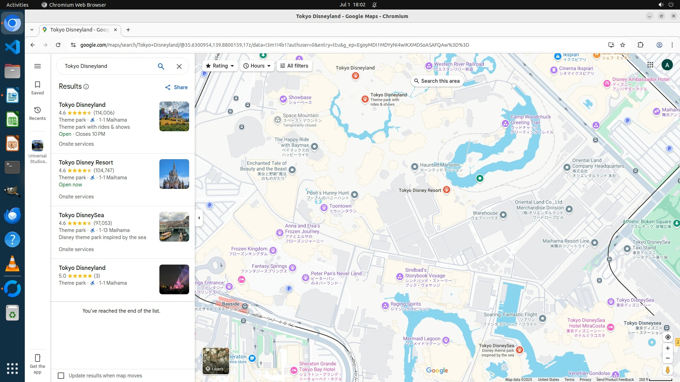This screenshot has height=382, width=680.
Task: Enable Update results when map moves
Action: tap(61, 376)
